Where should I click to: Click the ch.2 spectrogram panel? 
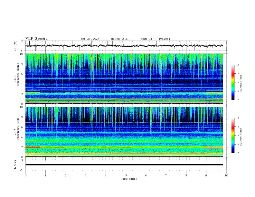pyautogui.click(x=124, y=132)
